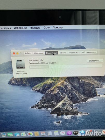Click the storage usage bar
Screen dimensions: 105x140
[66, 66]
